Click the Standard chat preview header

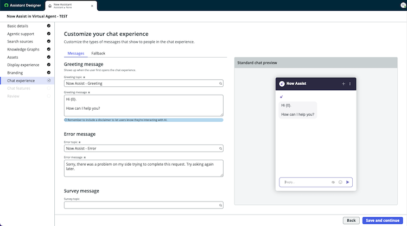(316, 62)
